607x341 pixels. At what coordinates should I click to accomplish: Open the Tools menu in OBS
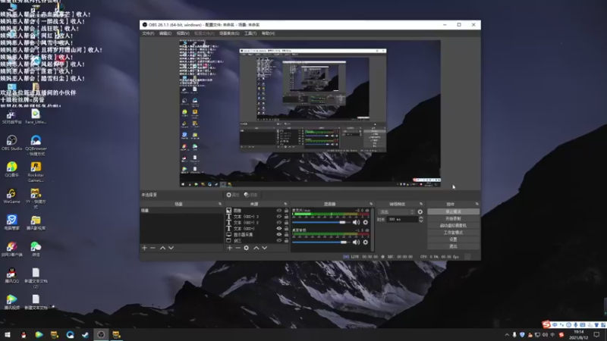pos(250,33)
